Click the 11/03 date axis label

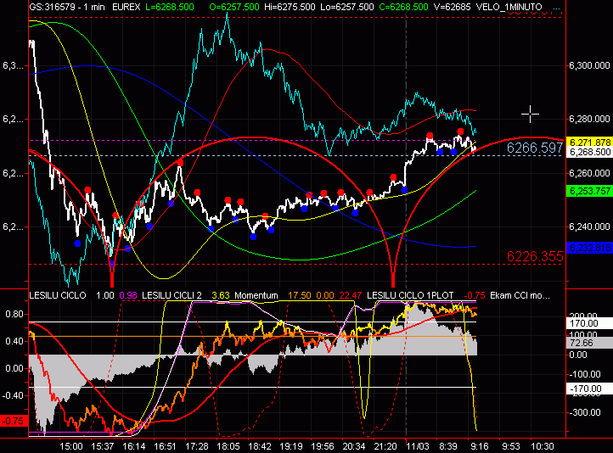coord(417,446)
